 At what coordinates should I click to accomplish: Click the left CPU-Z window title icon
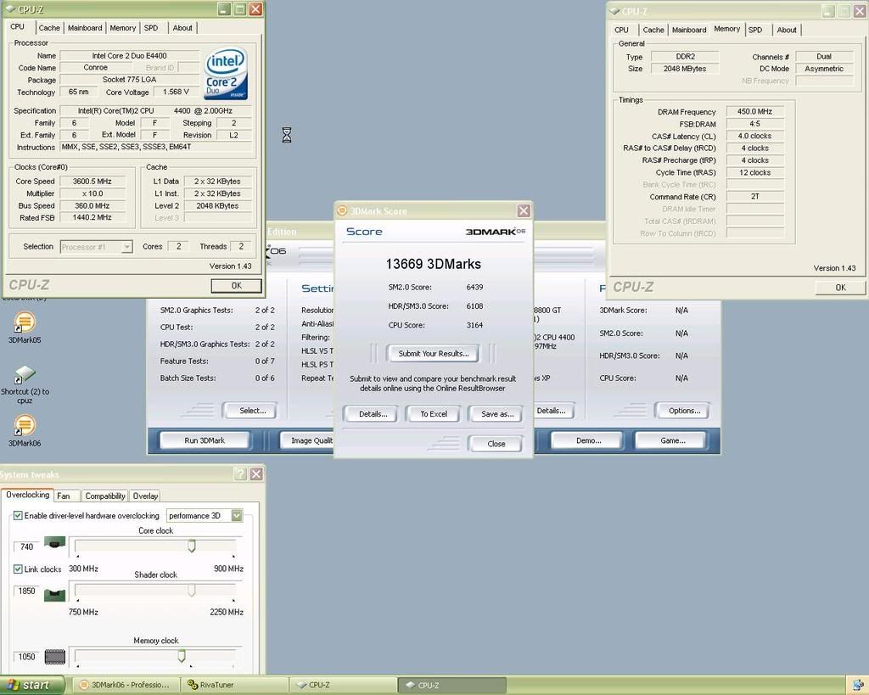pos(10,8)
